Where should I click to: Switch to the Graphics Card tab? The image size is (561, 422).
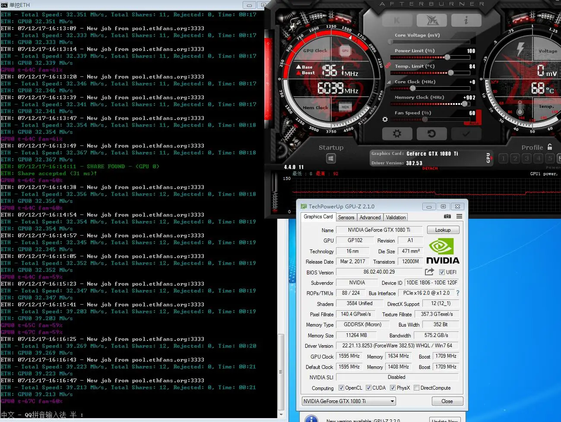318,217
